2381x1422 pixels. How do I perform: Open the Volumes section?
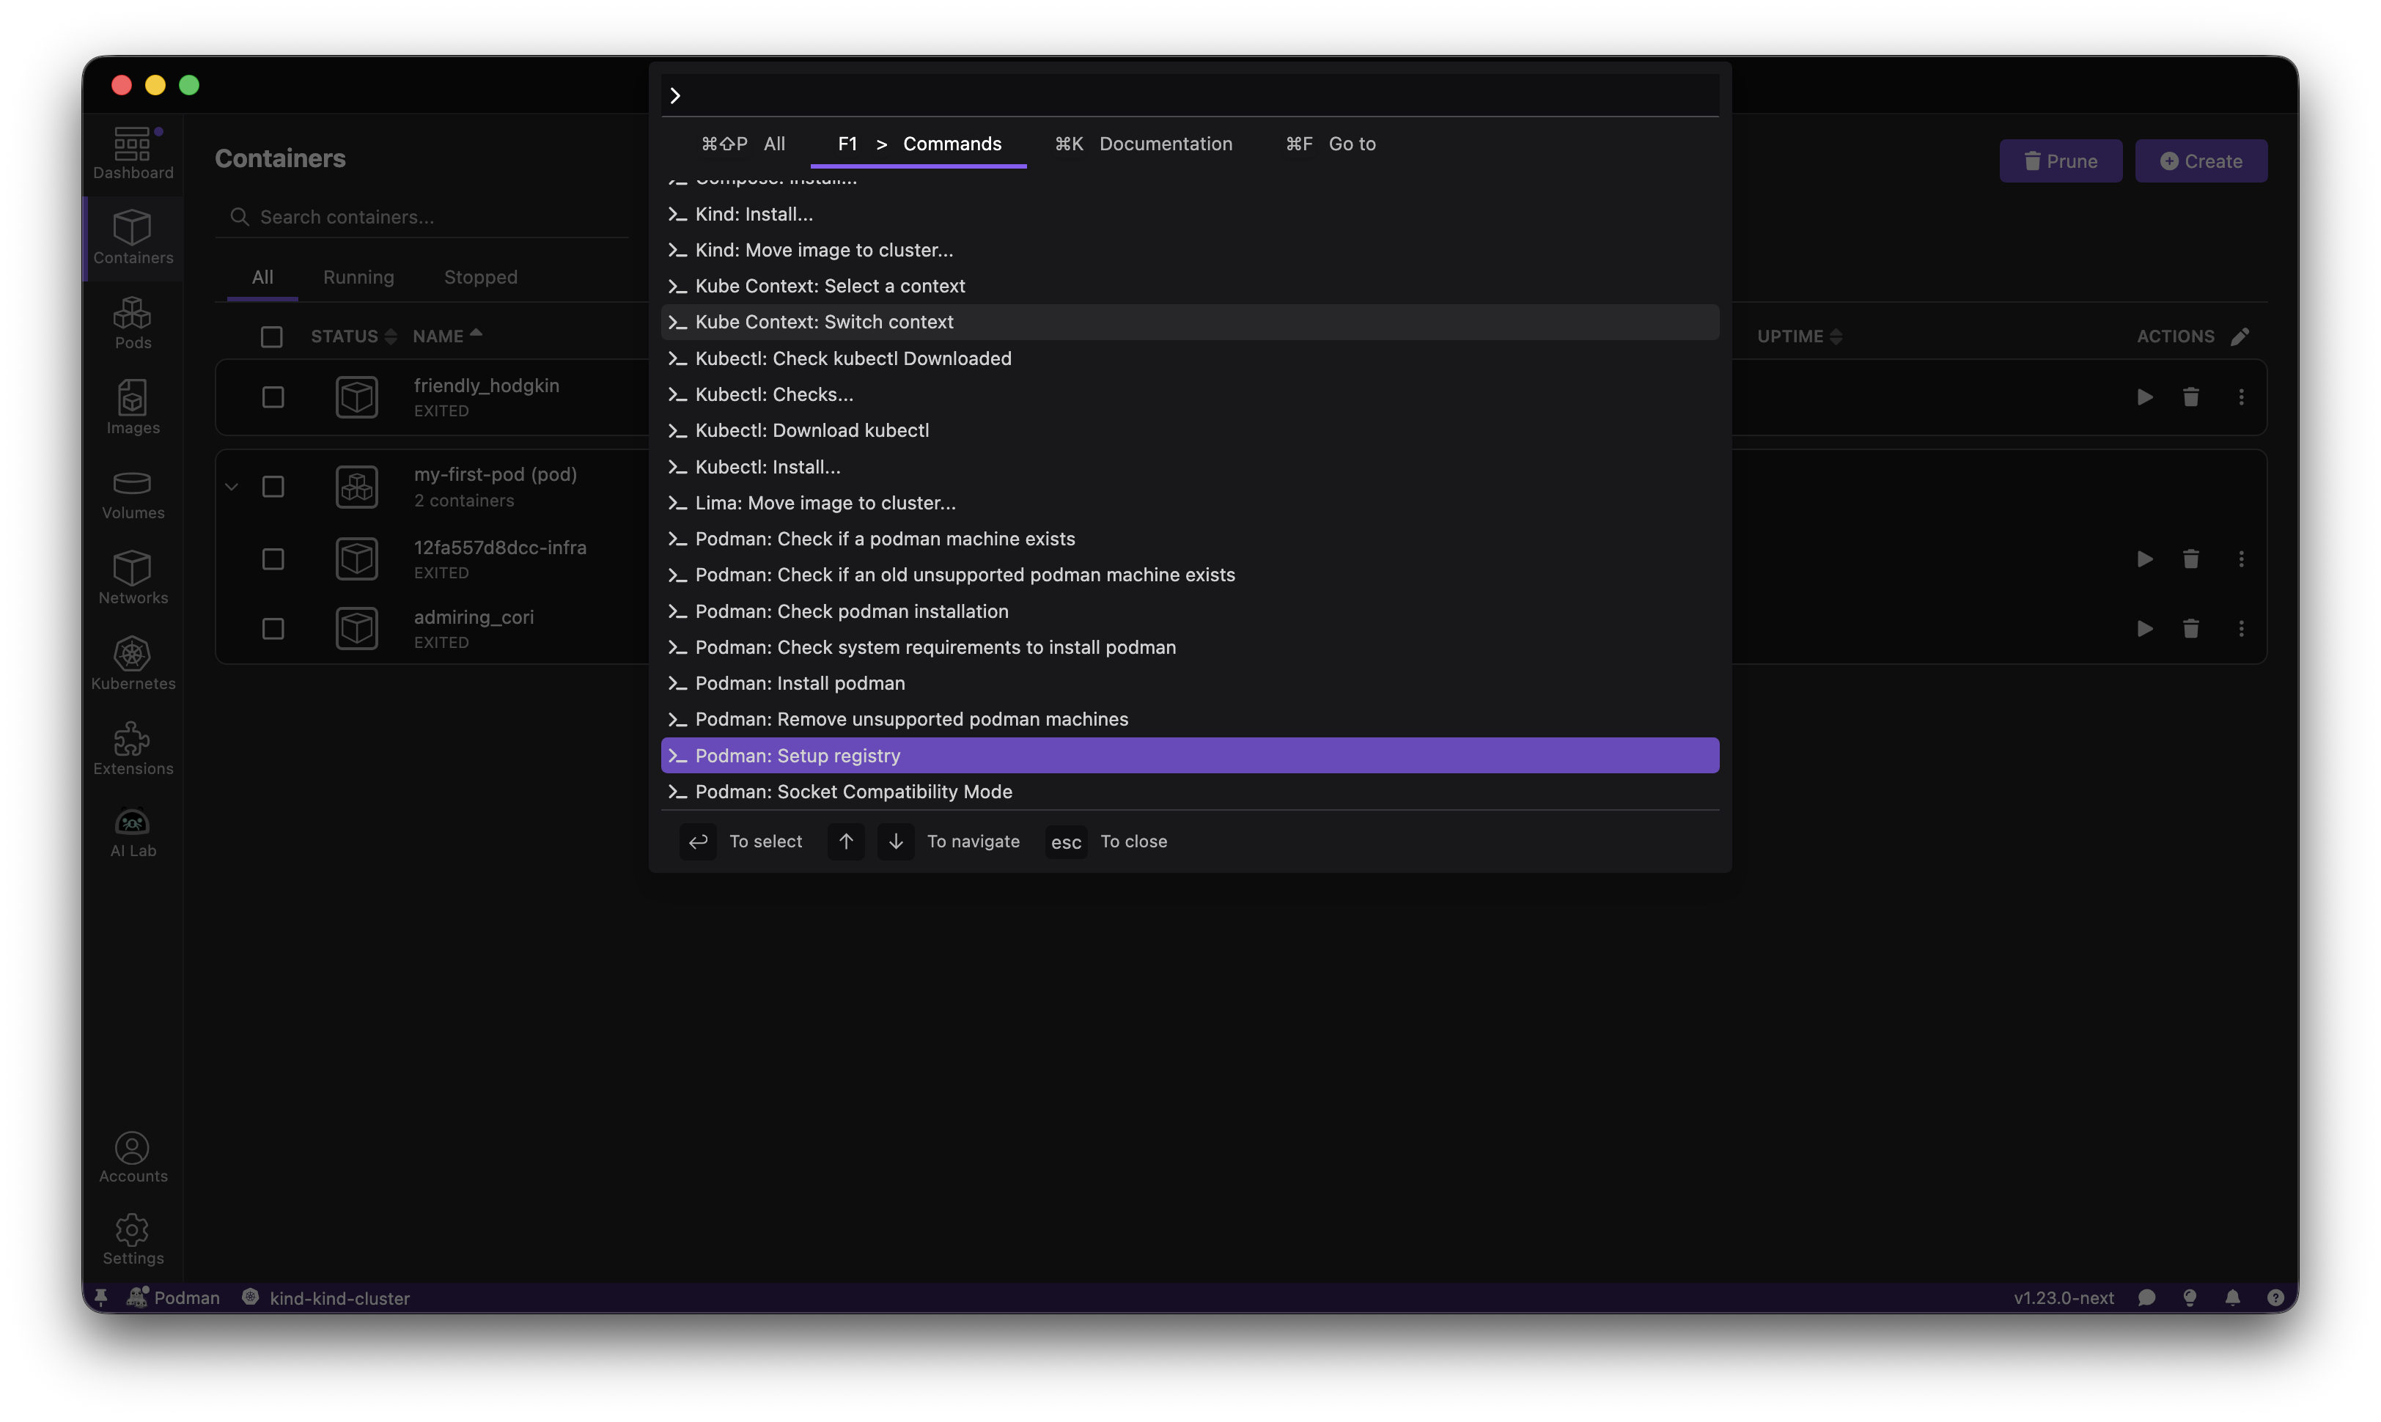coord(132,493)
